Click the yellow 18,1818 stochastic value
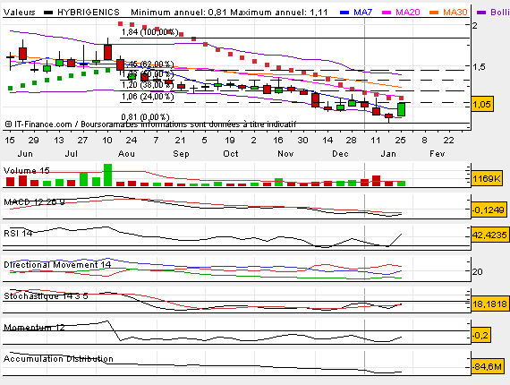The height and width of the screenshot is (385, 510). click(489, 304)
